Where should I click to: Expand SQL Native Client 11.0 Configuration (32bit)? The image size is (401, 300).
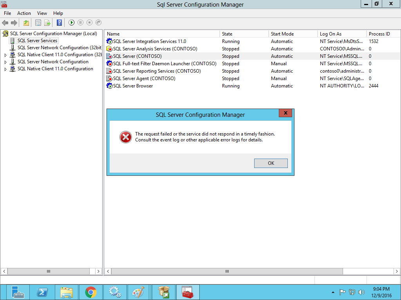tap(5, 54)
